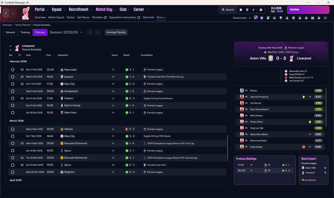
Task: Select the Fixtures tab
Action: tap(40, 32)
